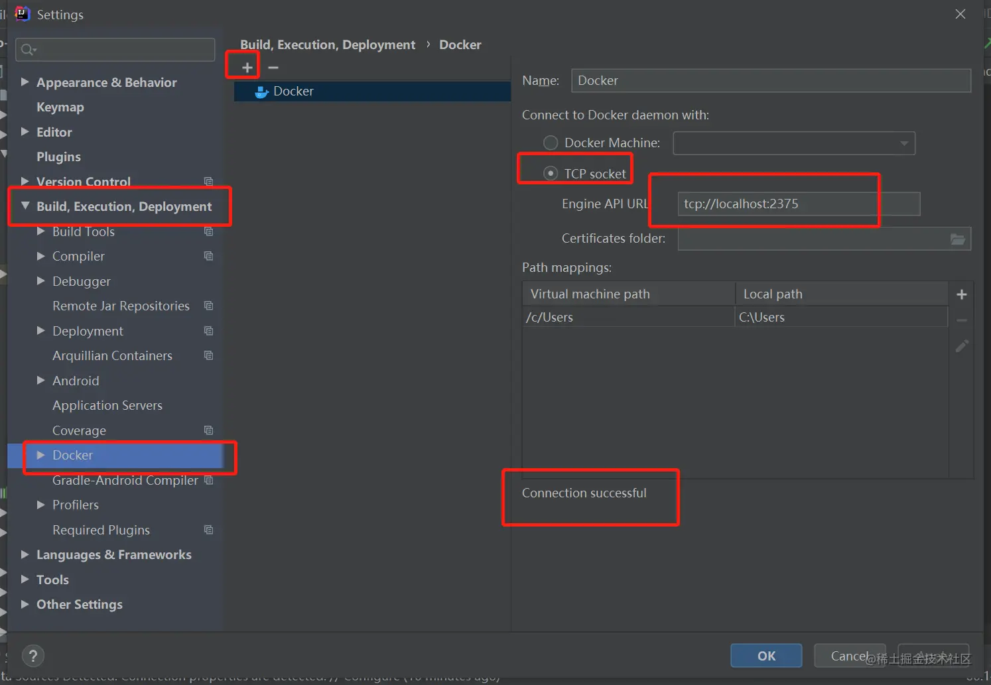
Task: Click the OK button
Action: (x=766, y=656)
